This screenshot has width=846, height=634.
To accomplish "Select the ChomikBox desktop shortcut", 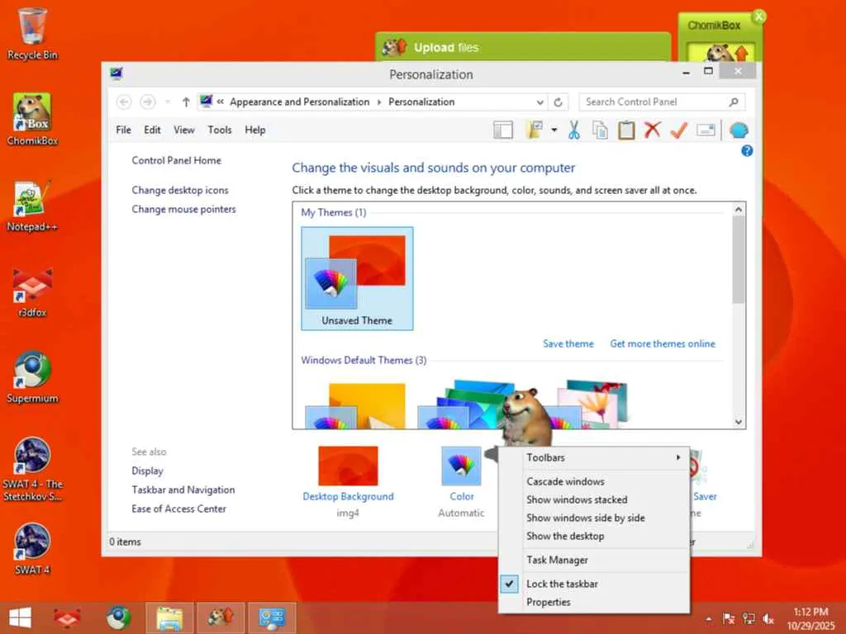I will click(32, 119).
